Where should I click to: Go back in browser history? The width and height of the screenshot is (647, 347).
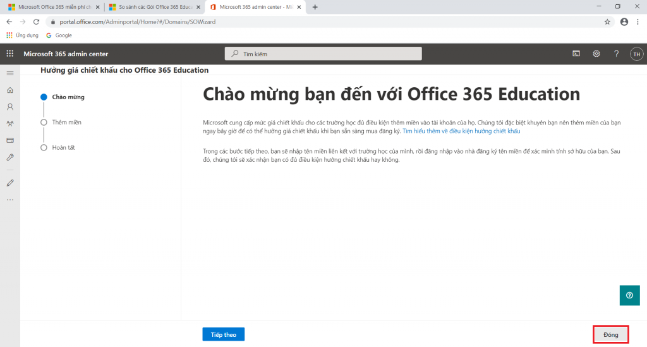point(9,22)
